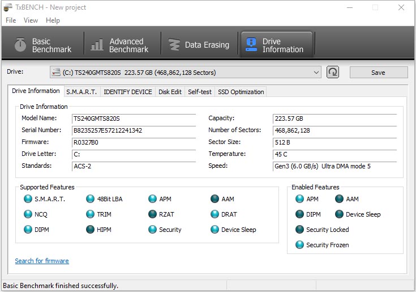Screen dimensions: 416x292
Task: Click the TRIM feature indicator
Action: point(90,214)
